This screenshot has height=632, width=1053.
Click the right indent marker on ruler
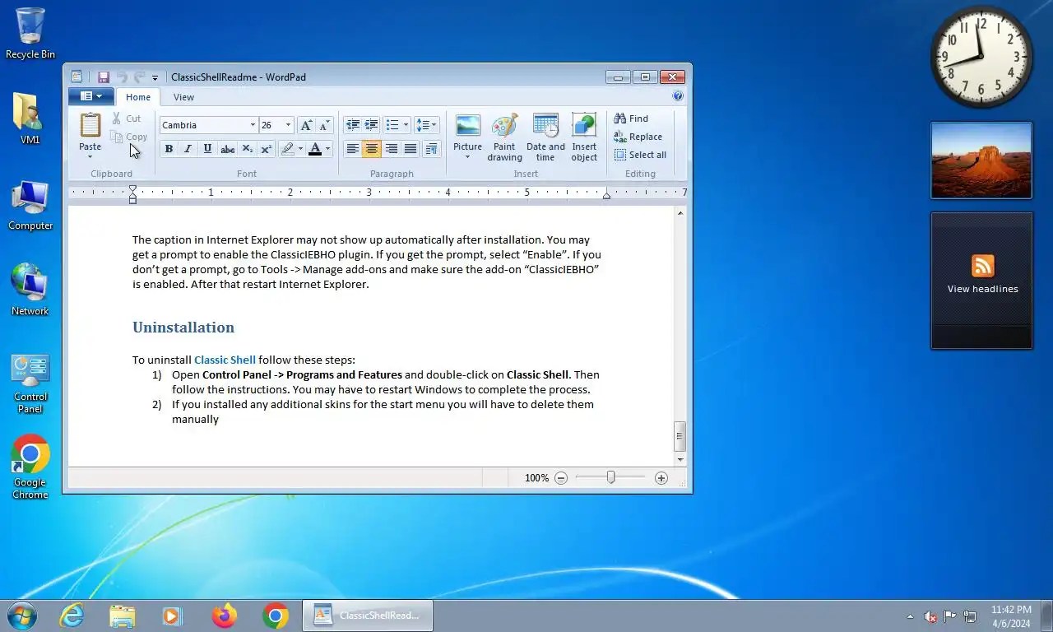[x=606, y=195]
